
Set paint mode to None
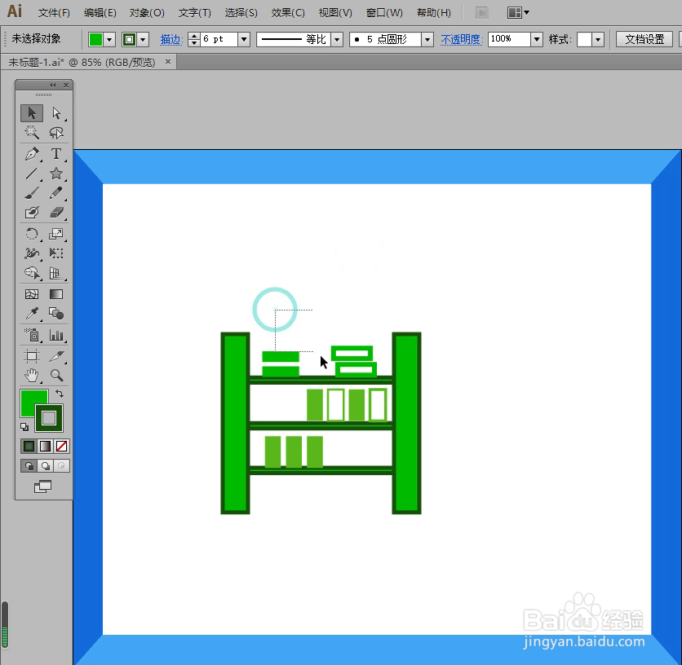pyautogui.click(x=61, y=447)
